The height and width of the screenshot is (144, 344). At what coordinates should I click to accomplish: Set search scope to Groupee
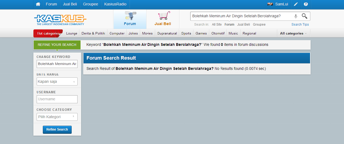tap(259, 25)
